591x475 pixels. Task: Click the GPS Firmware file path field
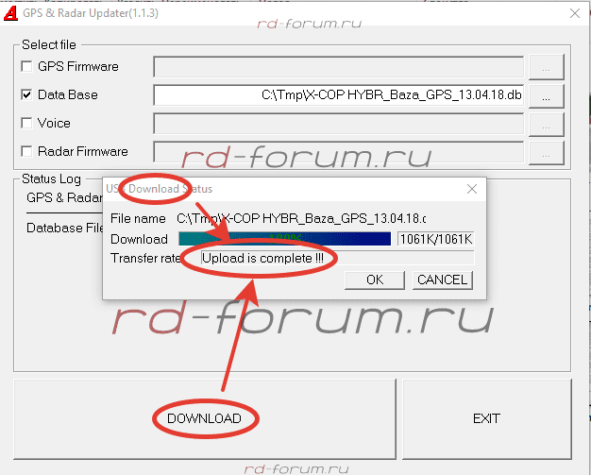click(338, 67)
